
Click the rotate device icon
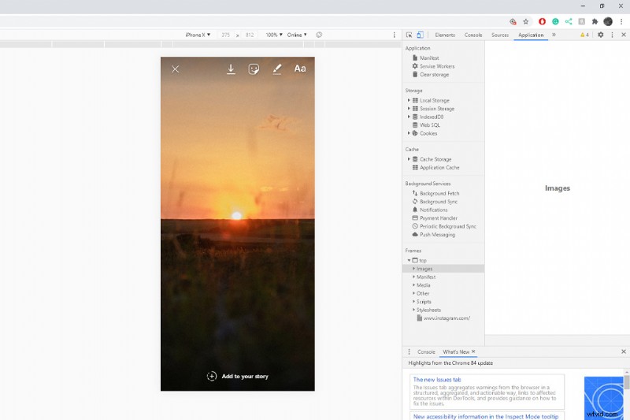(x=319, y=35)
